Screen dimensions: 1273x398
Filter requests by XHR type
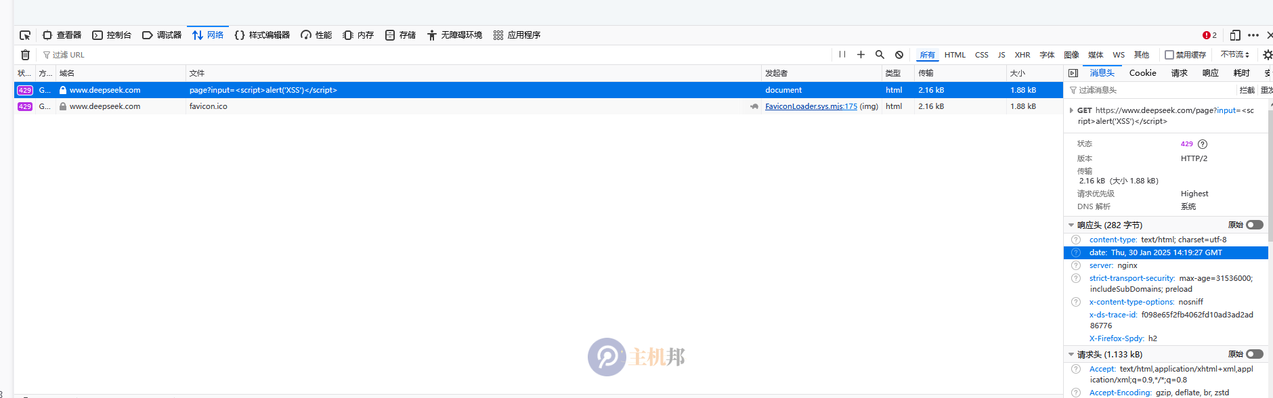pyautogui.click(x=1022, y=55)
